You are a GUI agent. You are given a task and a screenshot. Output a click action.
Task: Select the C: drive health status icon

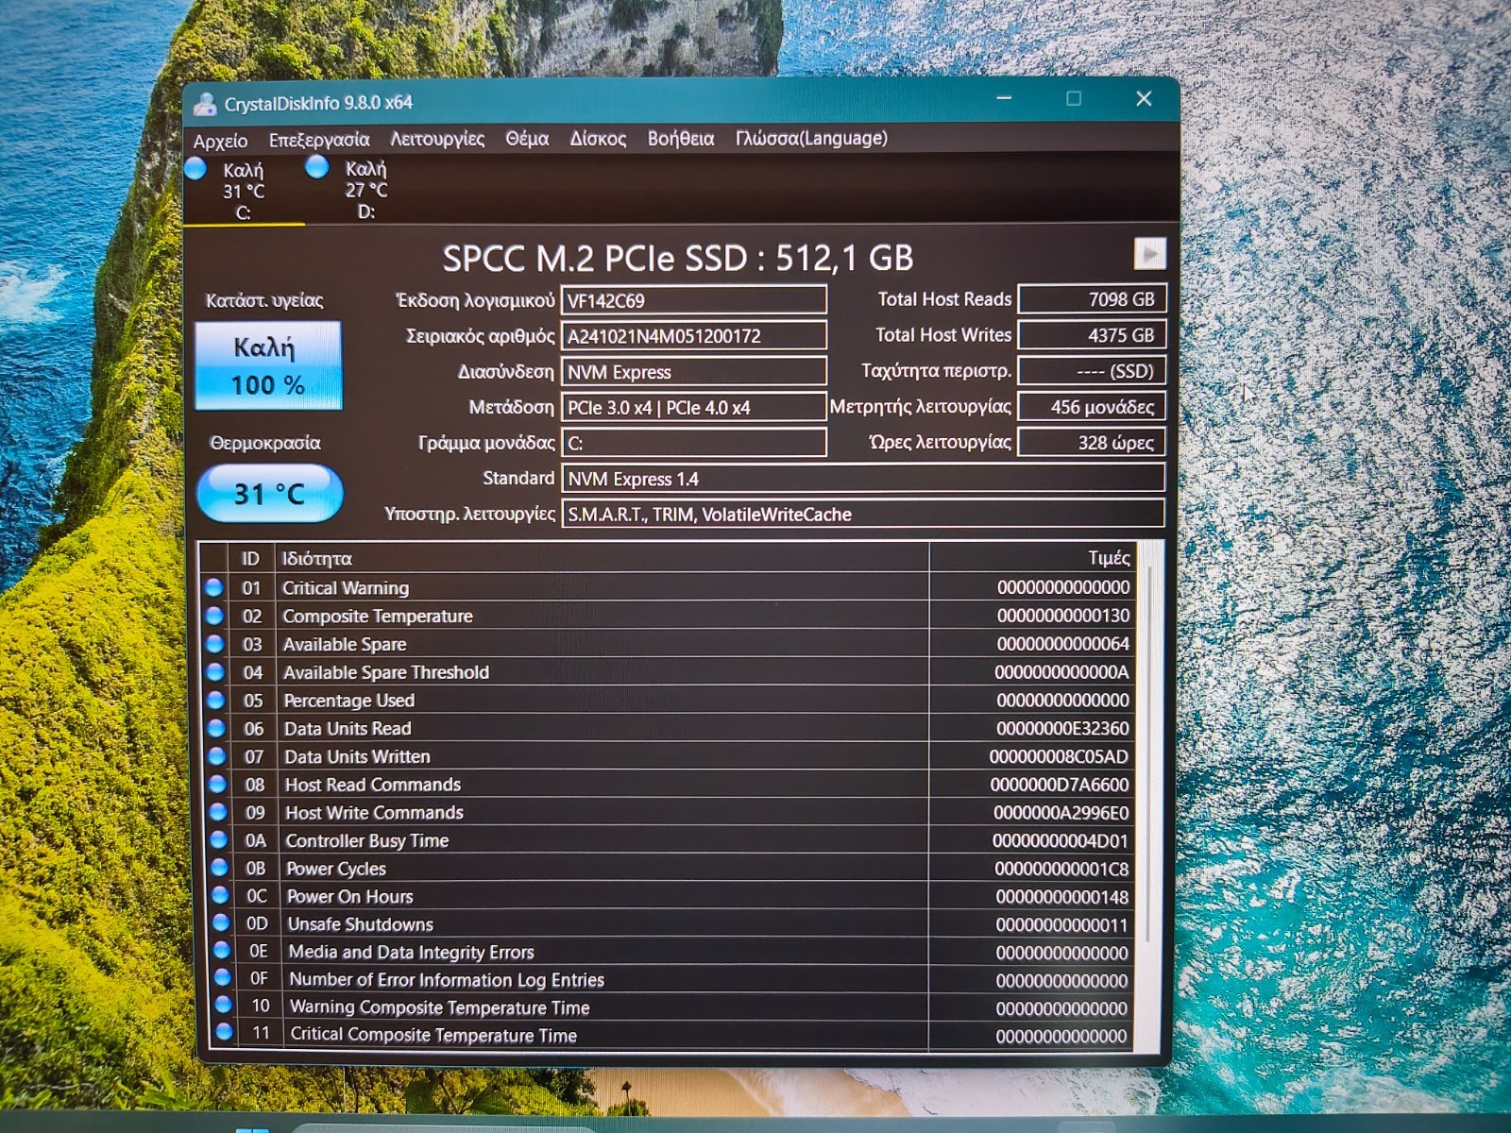[196, 169]
